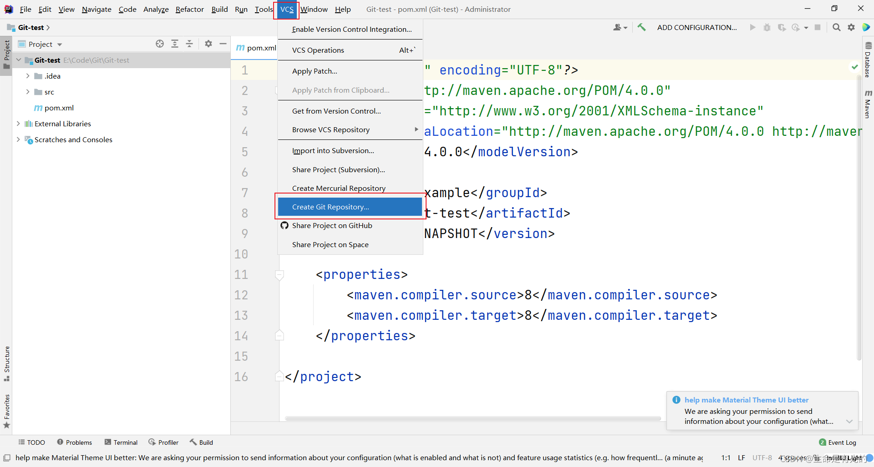This screenshot has width=874, height=467.
Task: Open the Refactor menu
Action: pos(190,9)
